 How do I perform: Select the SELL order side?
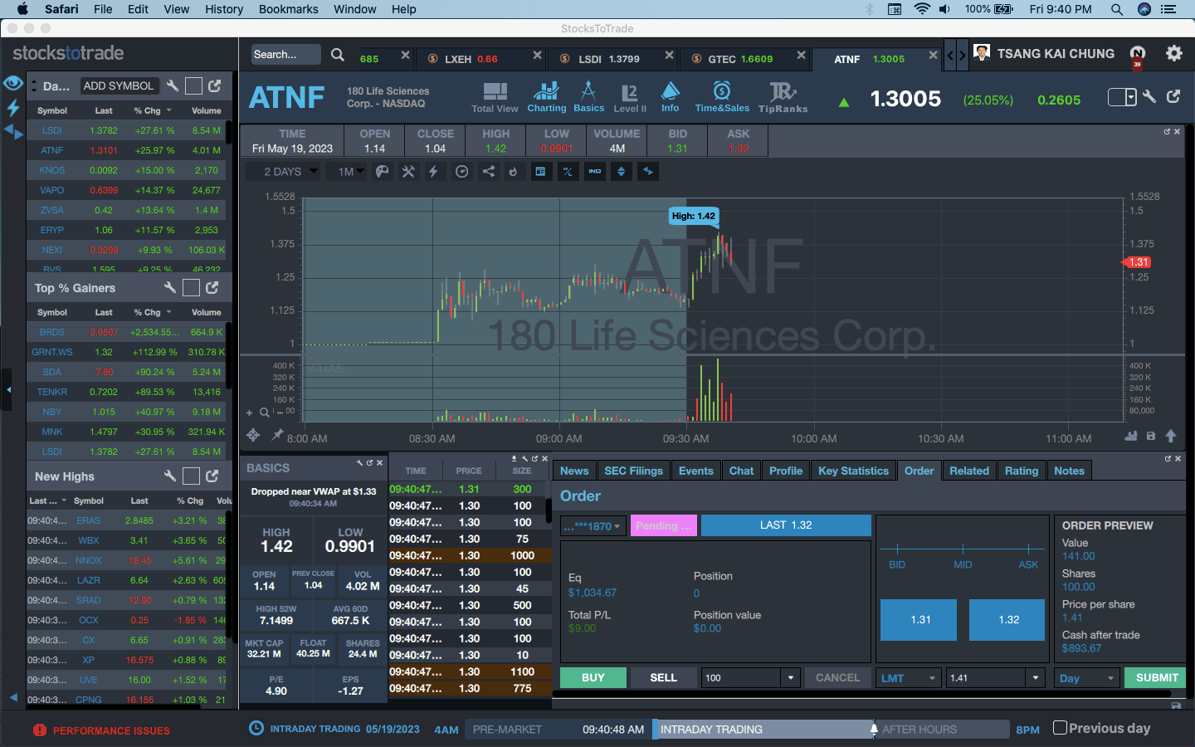[663, 677]
